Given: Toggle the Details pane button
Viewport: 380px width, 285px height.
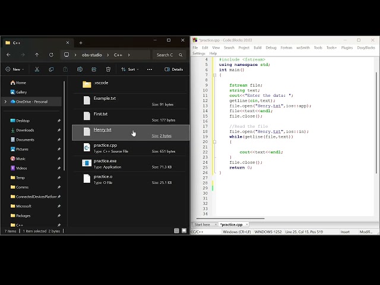Looking at the screenshot, I should (173, 69).
